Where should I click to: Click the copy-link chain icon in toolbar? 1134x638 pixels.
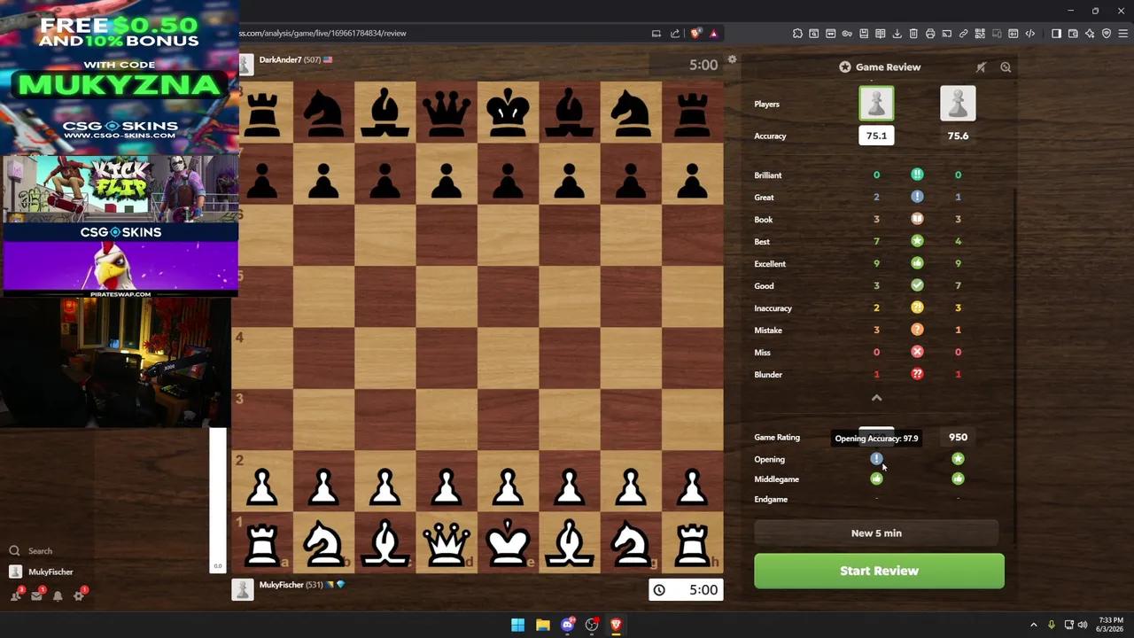(x=963, y=34)
